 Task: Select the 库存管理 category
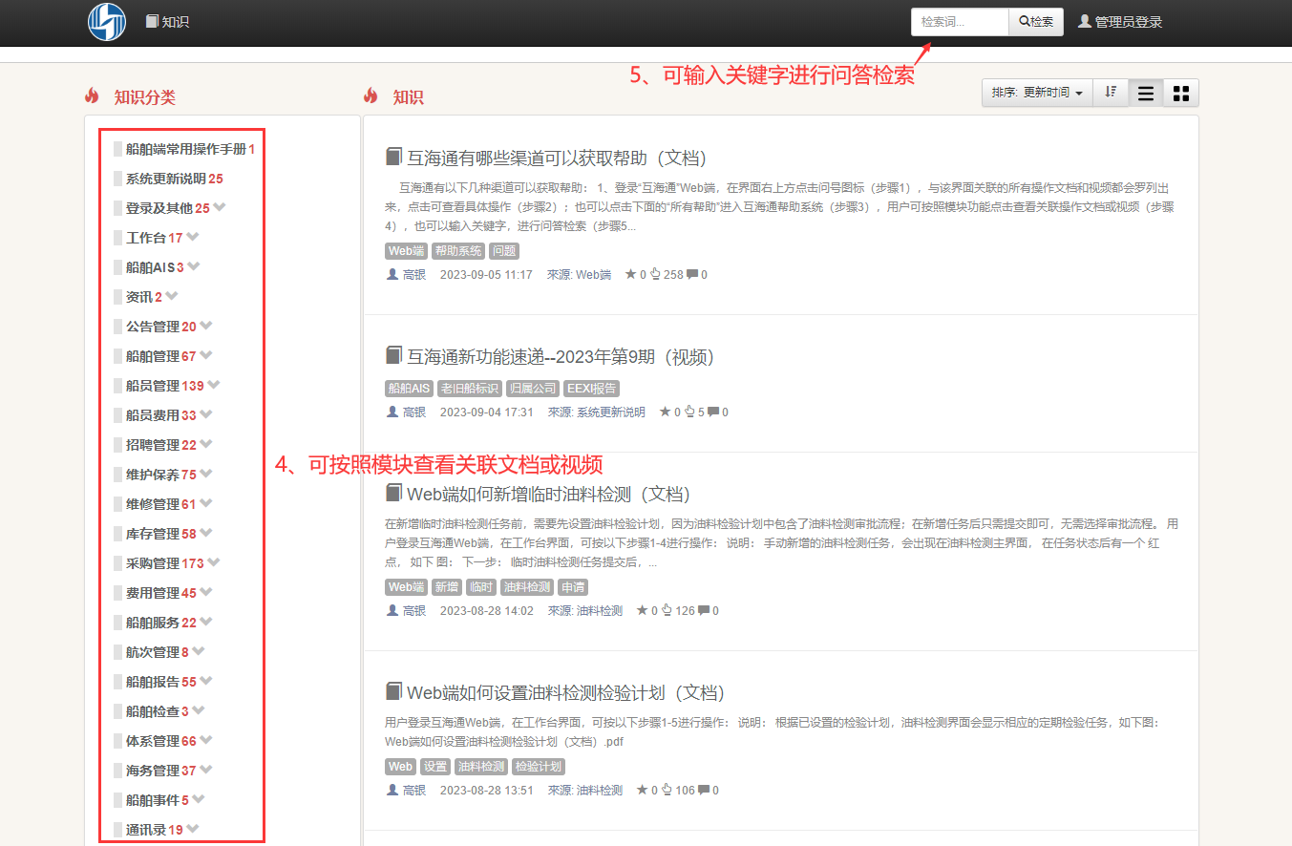[153, 534]
